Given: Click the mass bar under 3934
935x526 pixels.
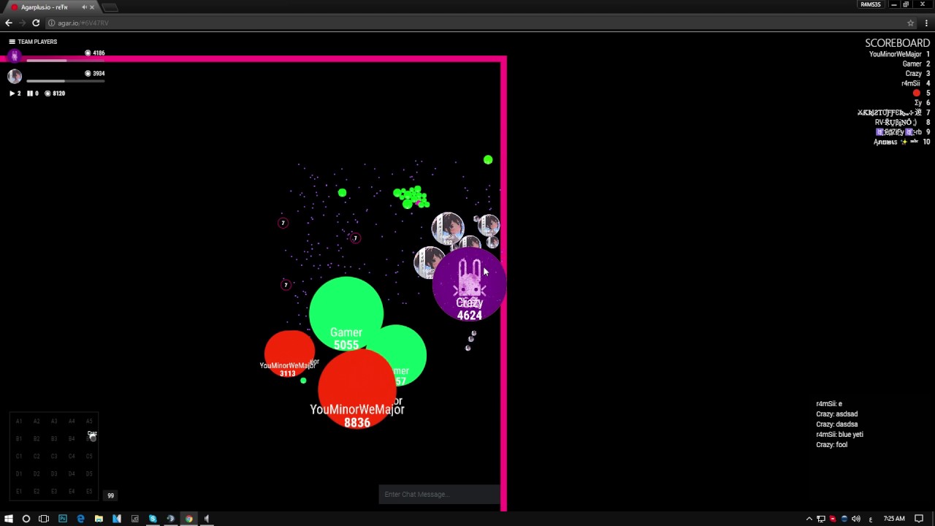Looking at the screenshot, I should point(66,81).
